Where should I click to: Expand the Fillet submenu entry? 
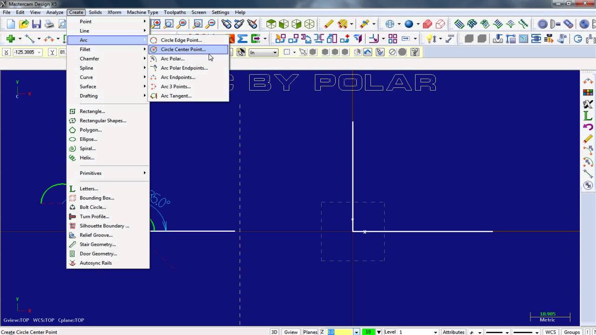(108, 49)
